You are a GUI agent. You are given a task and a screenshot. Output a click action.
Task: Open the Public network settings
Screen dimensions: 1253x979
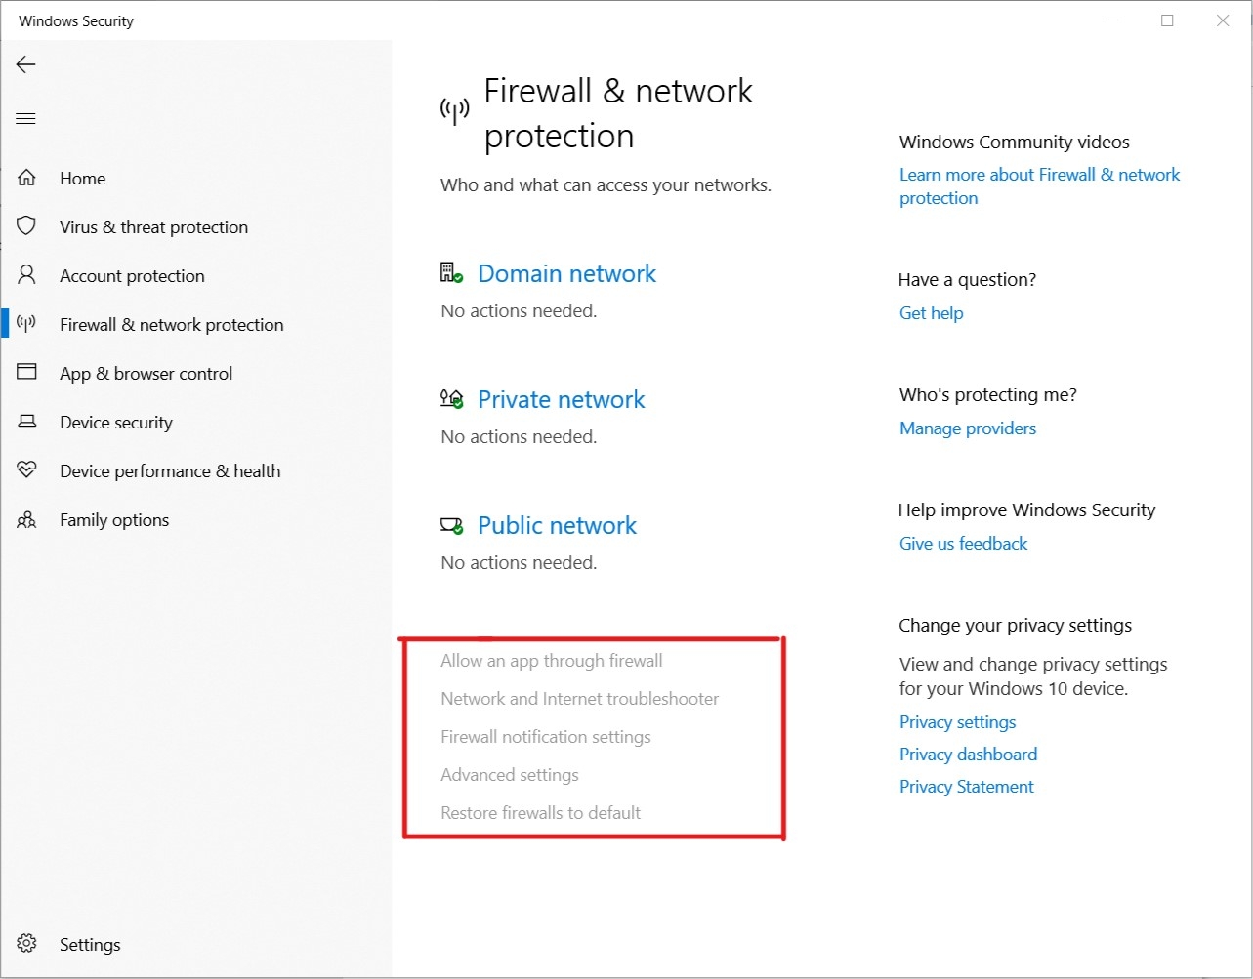click(x=557, y=525)
